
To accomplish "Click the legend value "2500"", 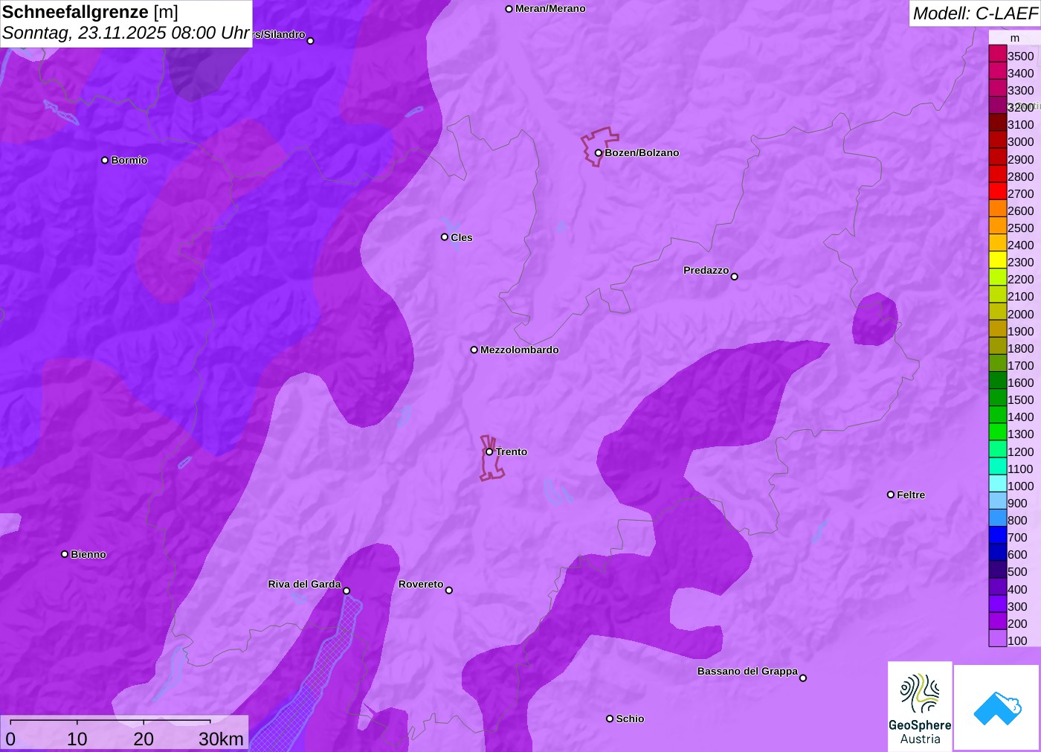I will (1020, 228).
